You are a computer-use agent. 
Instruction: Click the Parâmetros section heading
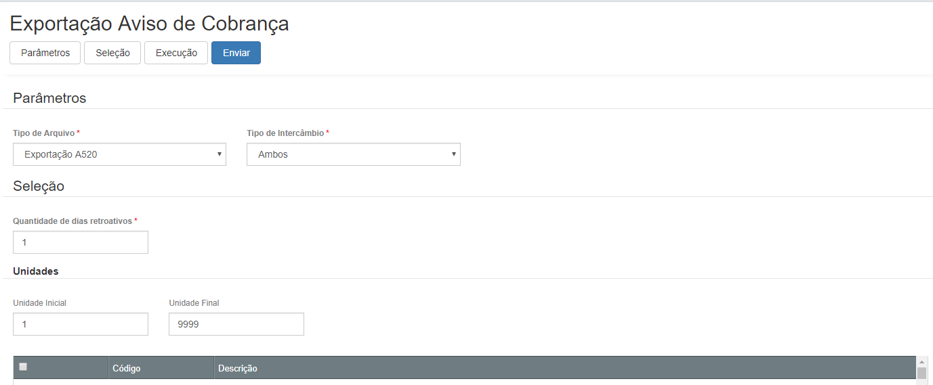pyautogui.click(x=49, y=98)
